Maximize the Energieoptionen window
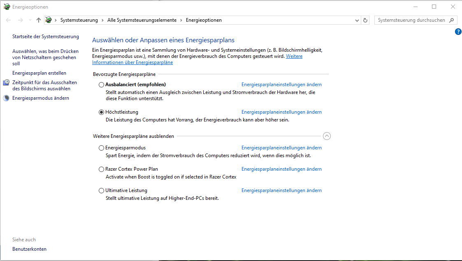 click(434, 7)
